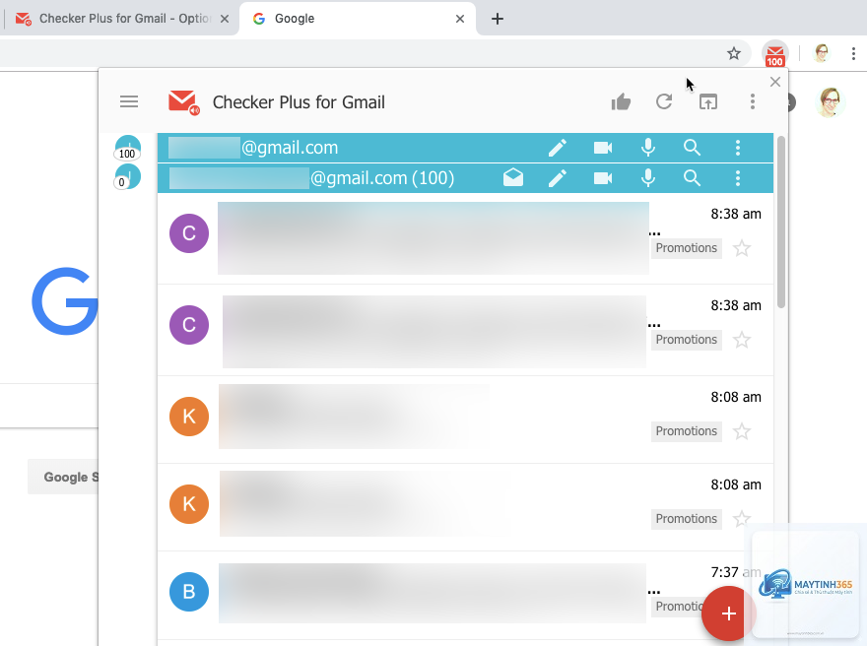Viewport: 867px width, 646px height.
Task: Open Chrome profile avatar in toolbar
Action: click(x=822, y=53)
